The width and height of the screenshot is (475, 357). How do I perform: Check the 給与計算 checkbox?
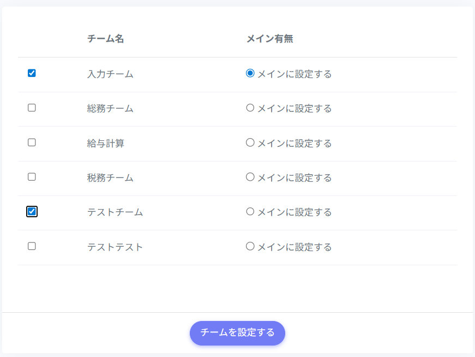pyautogui.click(x=32, y=142)
